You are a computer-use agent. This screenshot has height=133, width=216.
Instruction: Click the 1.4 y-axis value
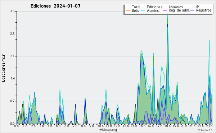point(12,79)
